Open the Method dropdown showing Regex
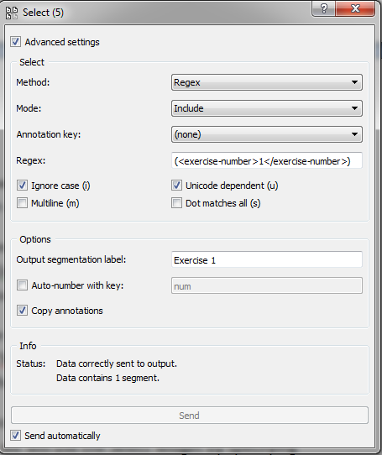382x455 pixels. 266,82
